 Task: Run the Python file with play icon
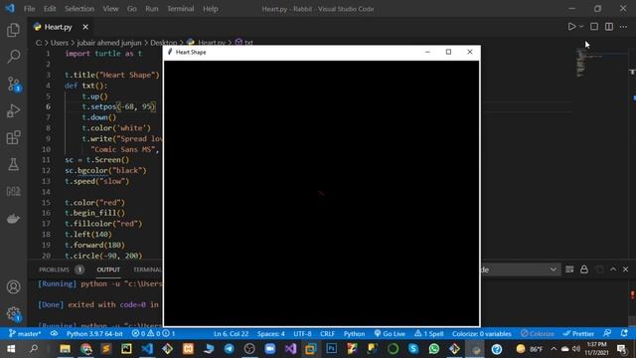coord(571,27)
